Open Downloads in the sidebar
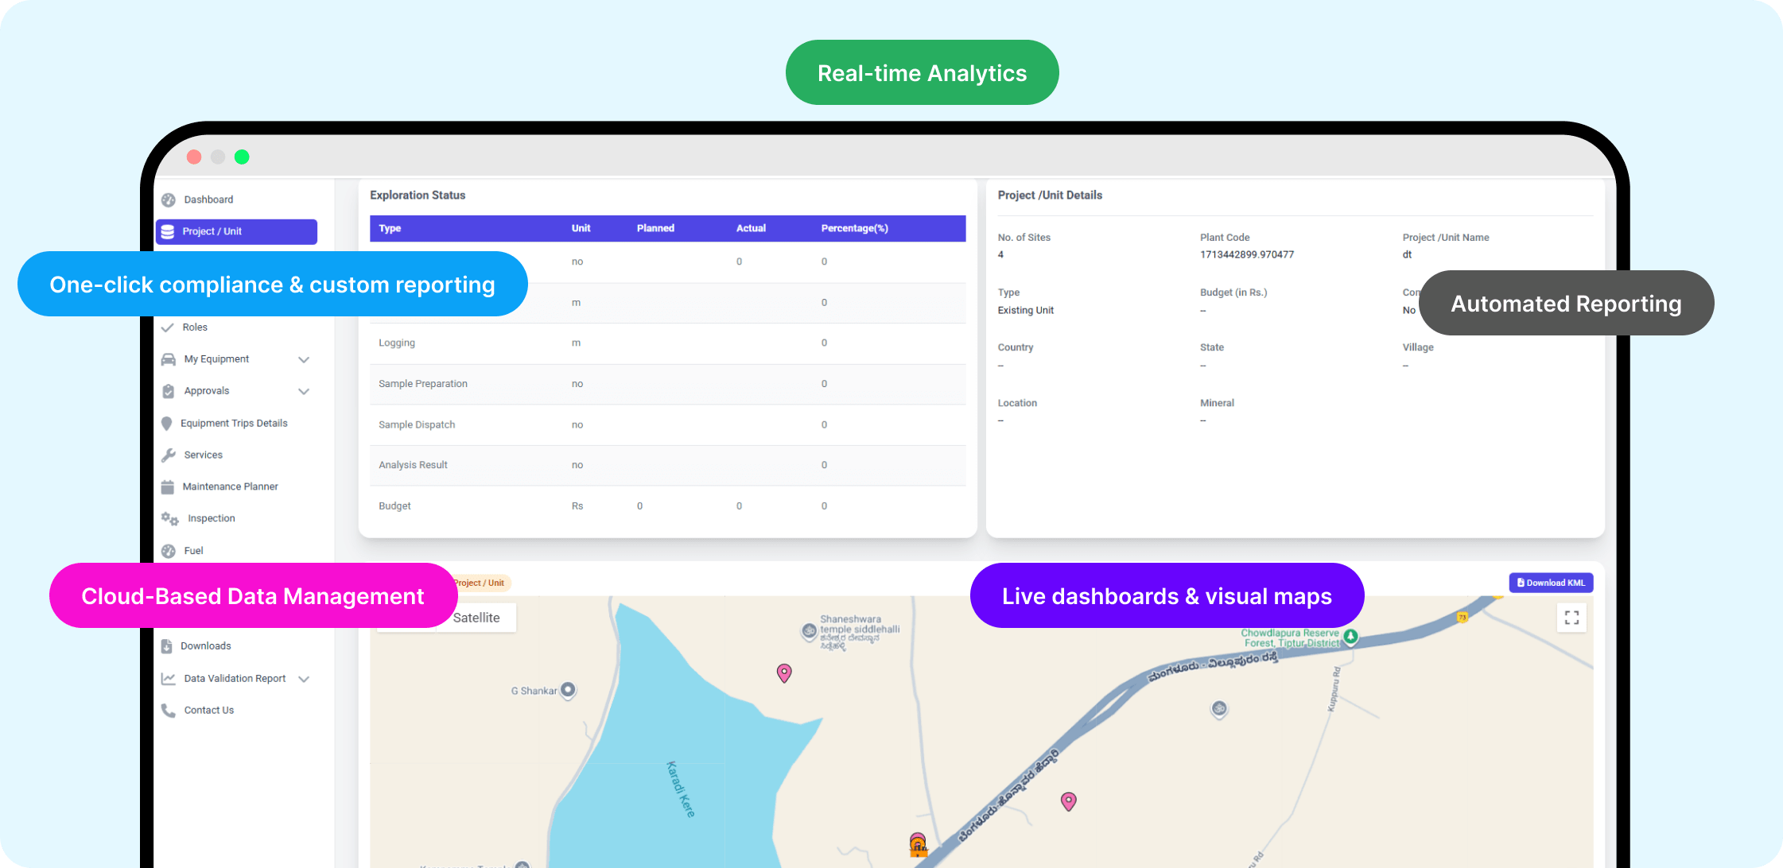The height and width of the screenshot is (868, 1783). click(206, 646)
